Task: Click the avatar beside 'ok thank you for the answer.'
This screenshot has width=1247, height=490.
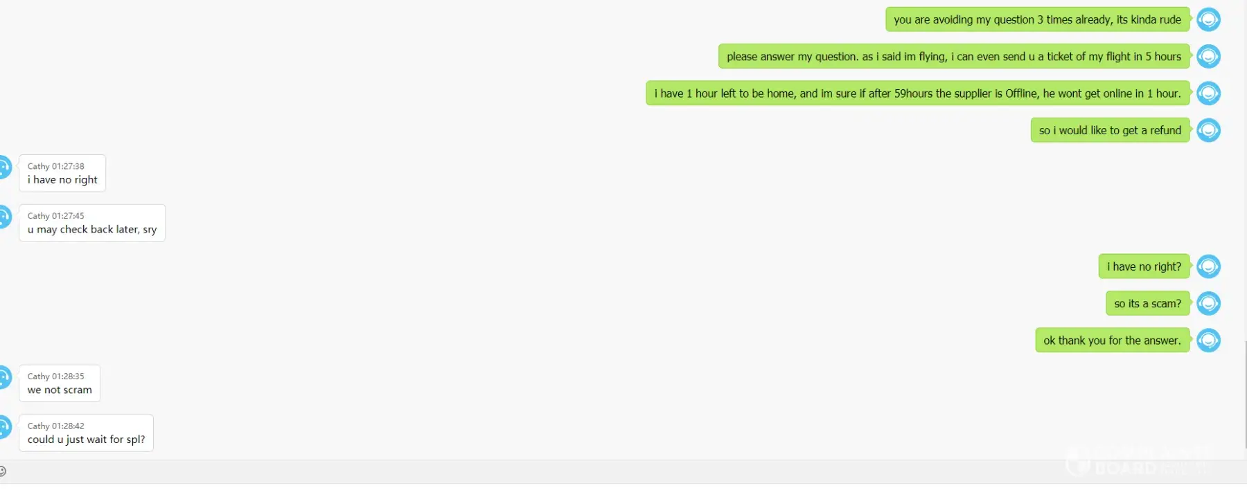Action: (x=1208, y=340)
